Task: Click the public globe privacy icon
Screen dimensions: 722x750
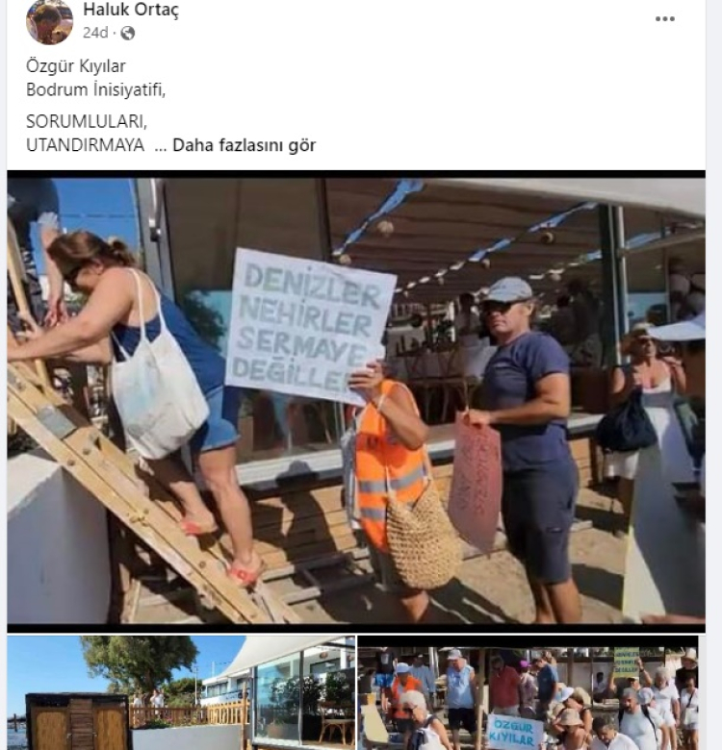Action: point(127,33)
